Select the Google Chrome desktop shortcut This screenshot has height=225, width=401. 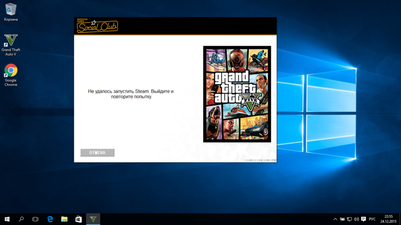point(11,75)
